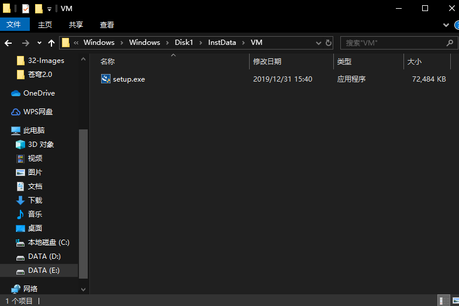
Task: Minimize the VM explorer window
Action: pyautogui.click(x=399, y=9)
